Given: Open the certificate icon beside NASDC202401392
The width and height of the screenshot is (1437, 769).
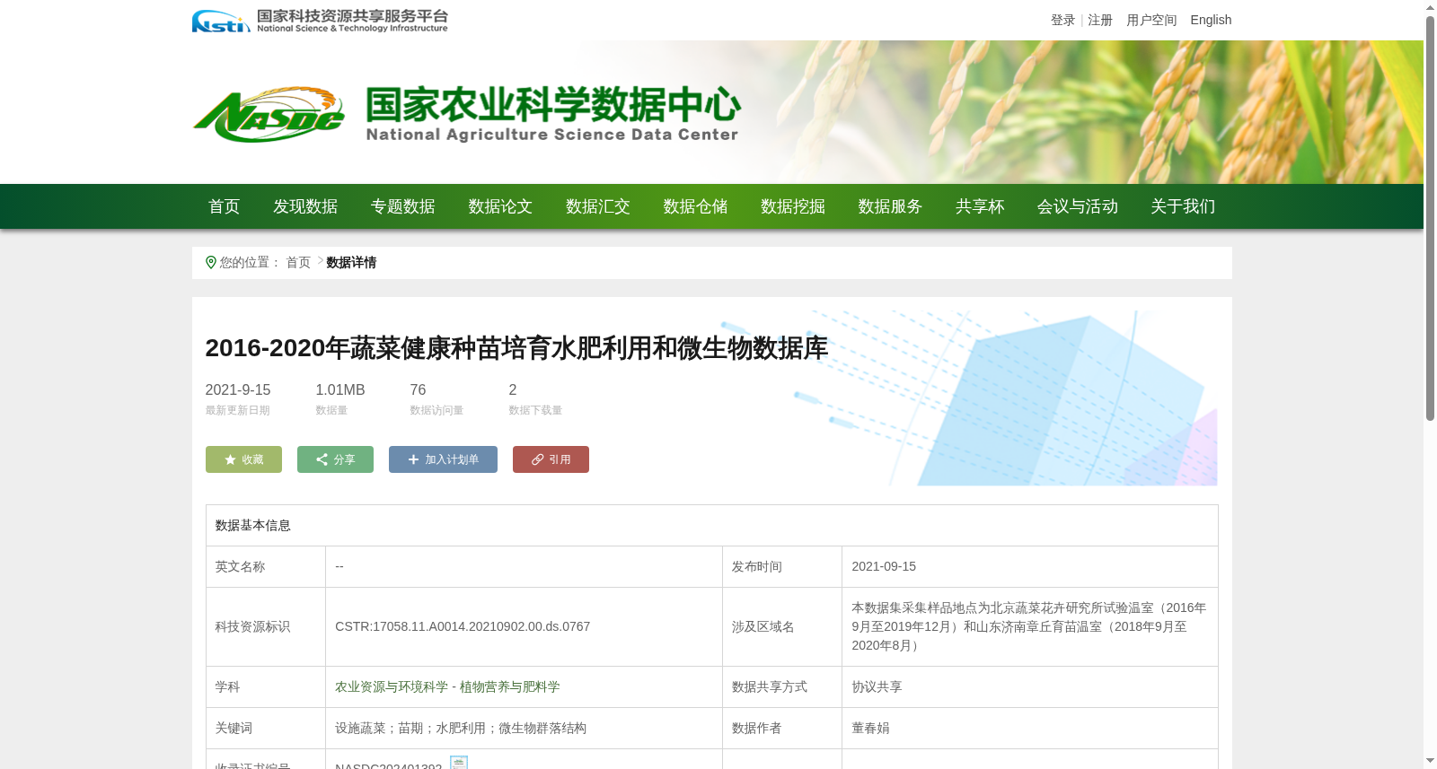Looking at the screenshot, I should [459, 764].
